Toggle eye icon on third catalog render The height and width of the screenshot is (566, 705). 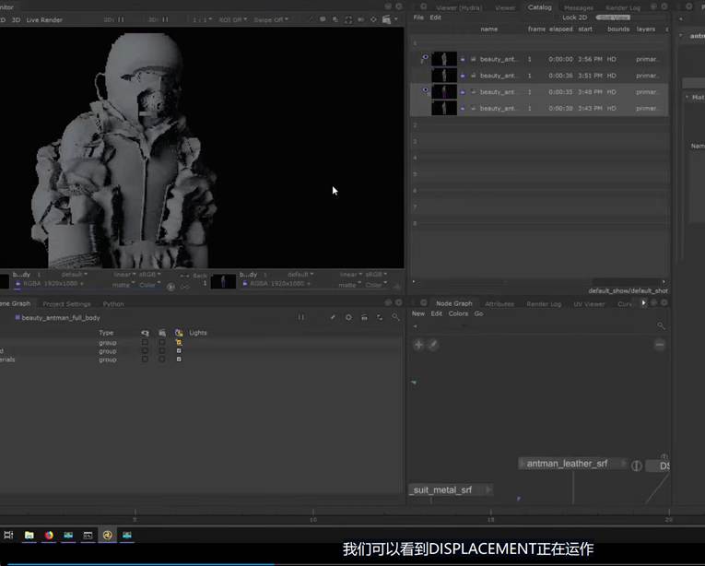pyautogui.click(x=425, y=90)
